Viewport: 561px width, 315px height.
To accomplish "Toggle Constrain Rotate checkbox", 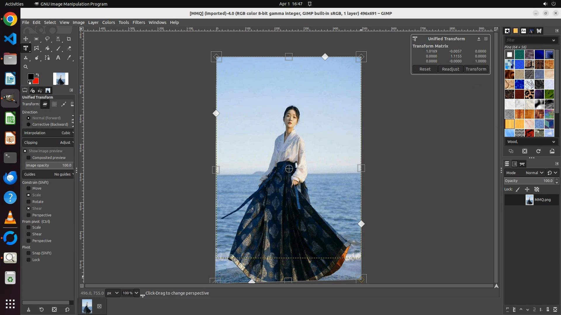I will coord(29,202).
